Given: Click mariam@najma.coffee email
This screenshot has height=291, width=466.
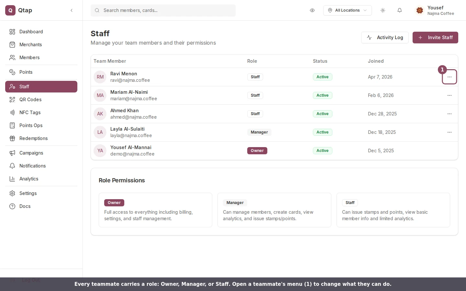Looking at the screenshot, I should (x=134, y=99).
